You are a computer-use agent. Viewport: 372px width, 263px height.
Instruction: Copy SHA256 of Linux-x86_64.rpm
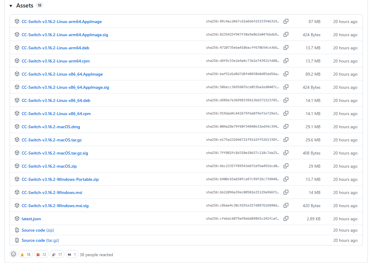click(286, 113)
